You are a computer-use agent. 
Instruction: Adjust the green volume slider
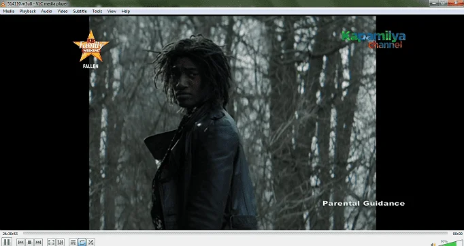point(450,243)
